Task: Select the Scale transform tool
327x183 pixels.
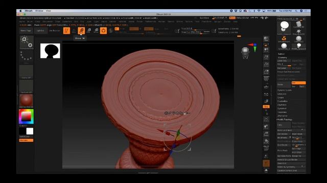Action: point(88,30)
